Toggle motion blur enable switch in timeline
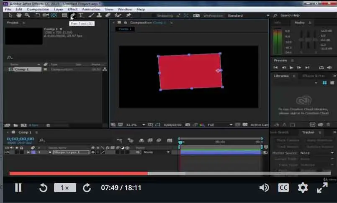The height and width of the screenshot is (203, 337). [x=159, y=141]
